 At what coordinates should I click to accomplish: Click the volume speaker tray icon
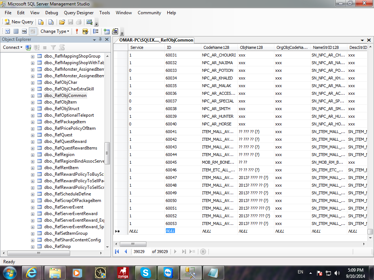337,273
